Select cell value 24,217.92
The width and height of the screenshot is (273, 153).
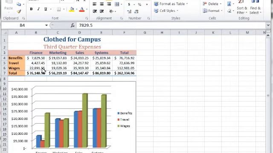[80, 63]
